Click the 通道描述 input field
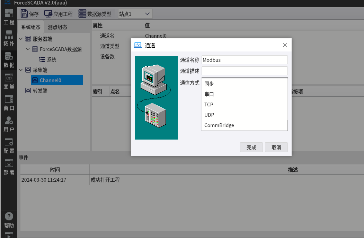364x238 pixels. click(245, 71)
